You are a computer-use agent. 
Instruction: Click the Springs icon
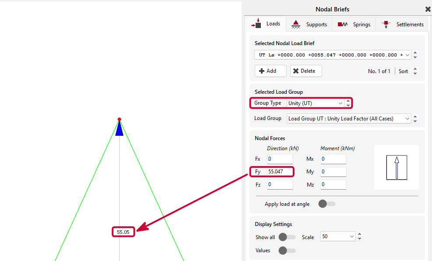[x=342, y=25]
